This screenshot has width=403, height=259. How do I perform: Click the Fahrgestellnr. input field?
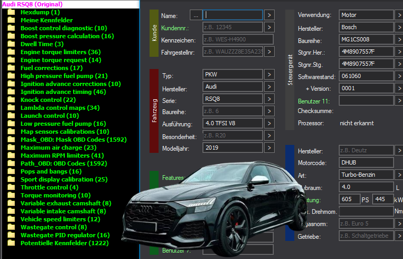(x=233, y=51)
